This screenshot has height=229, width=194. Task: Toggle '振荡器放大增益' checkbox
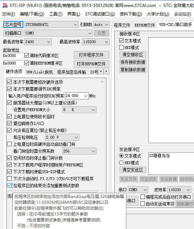10,103
